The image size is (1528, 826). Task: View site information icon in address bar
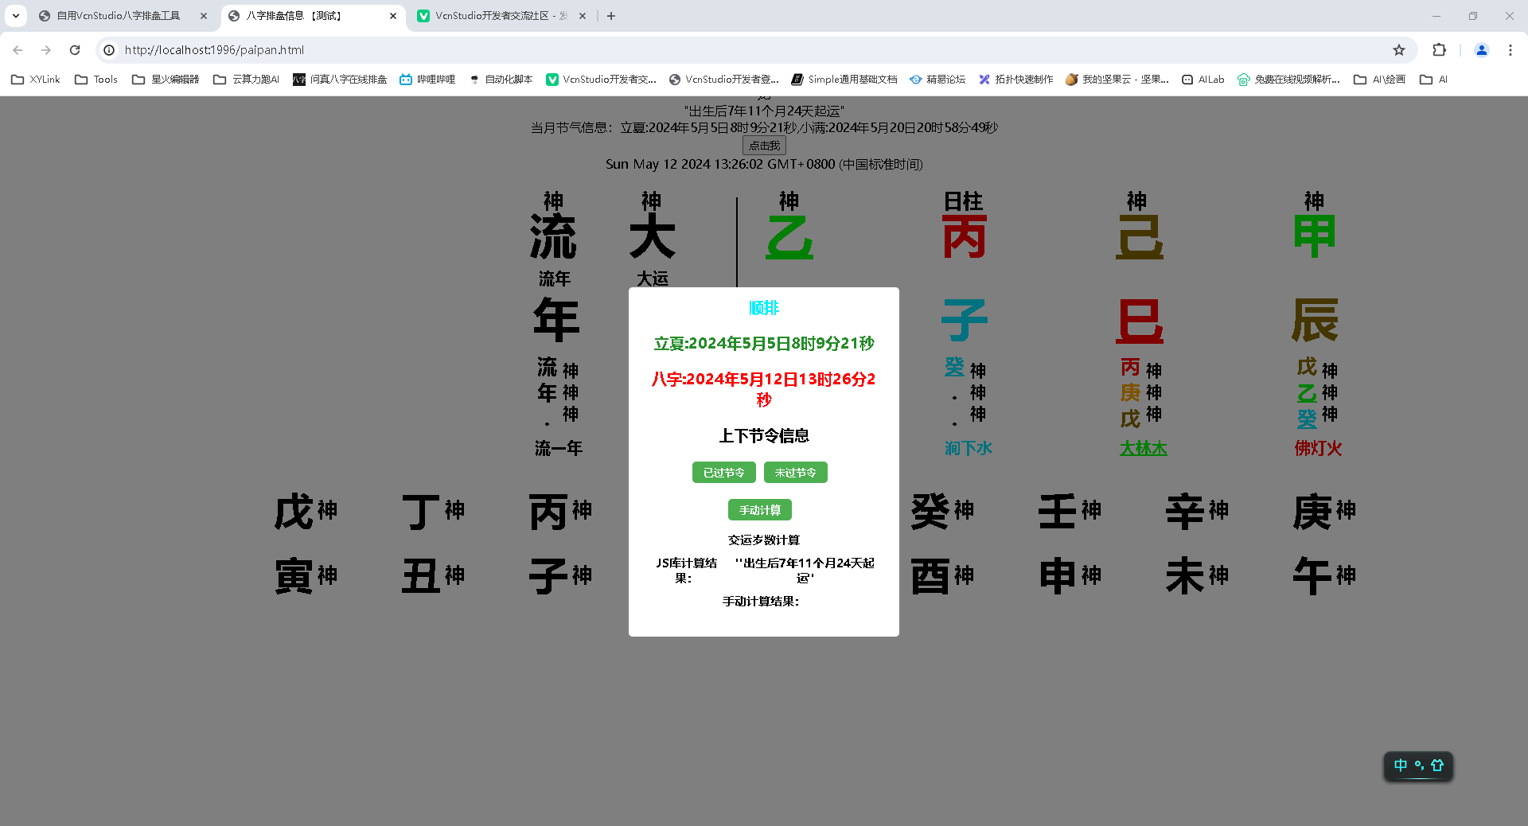(109, 50)
